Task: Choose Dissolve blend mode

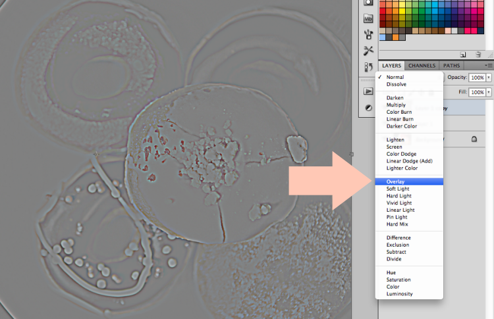Action: tap(409, 84)
